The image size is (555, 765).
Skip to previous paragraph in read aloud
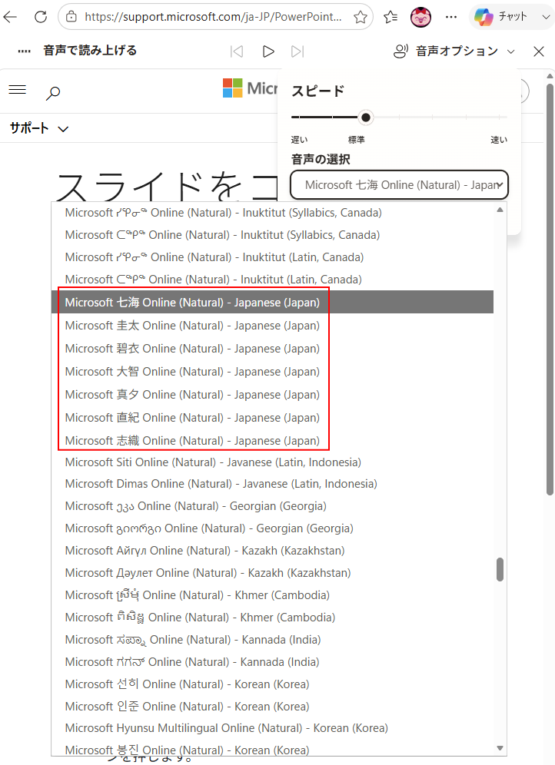coord(237,51)
